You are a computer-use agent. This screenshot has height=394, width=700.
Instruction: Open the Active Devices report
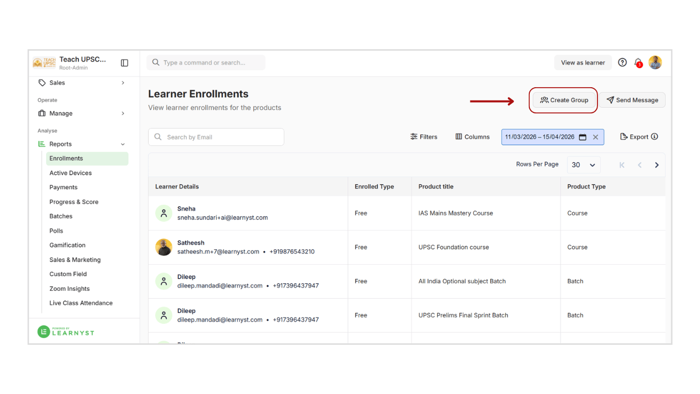[71, 173]
